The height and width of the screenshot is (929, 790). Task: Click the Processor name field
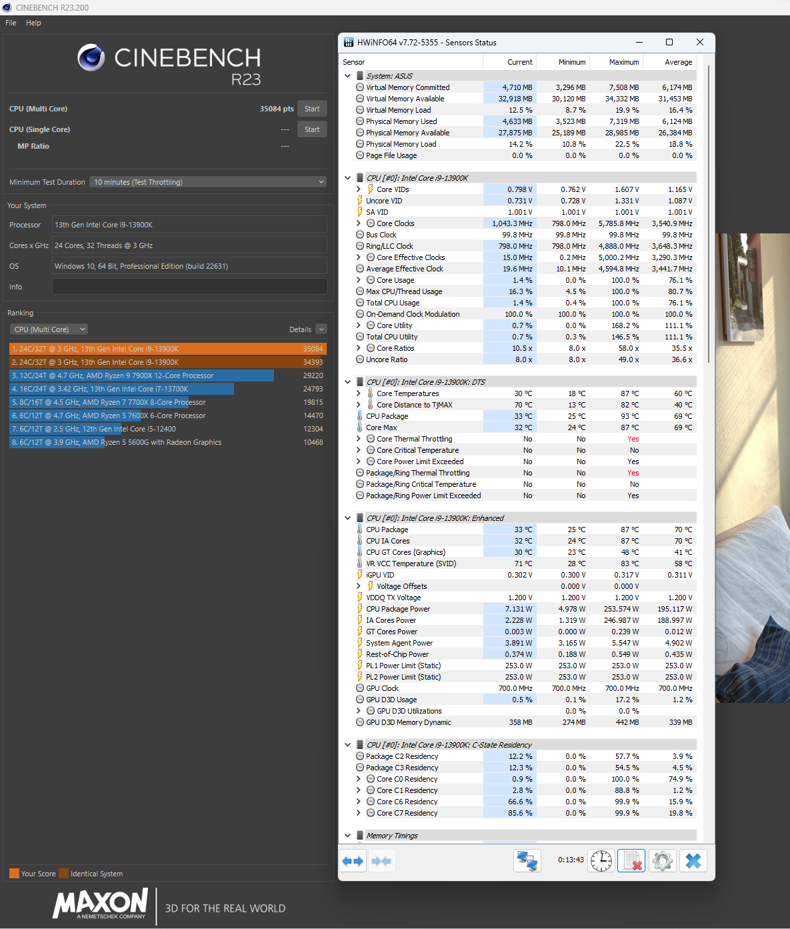click(189, 225)
